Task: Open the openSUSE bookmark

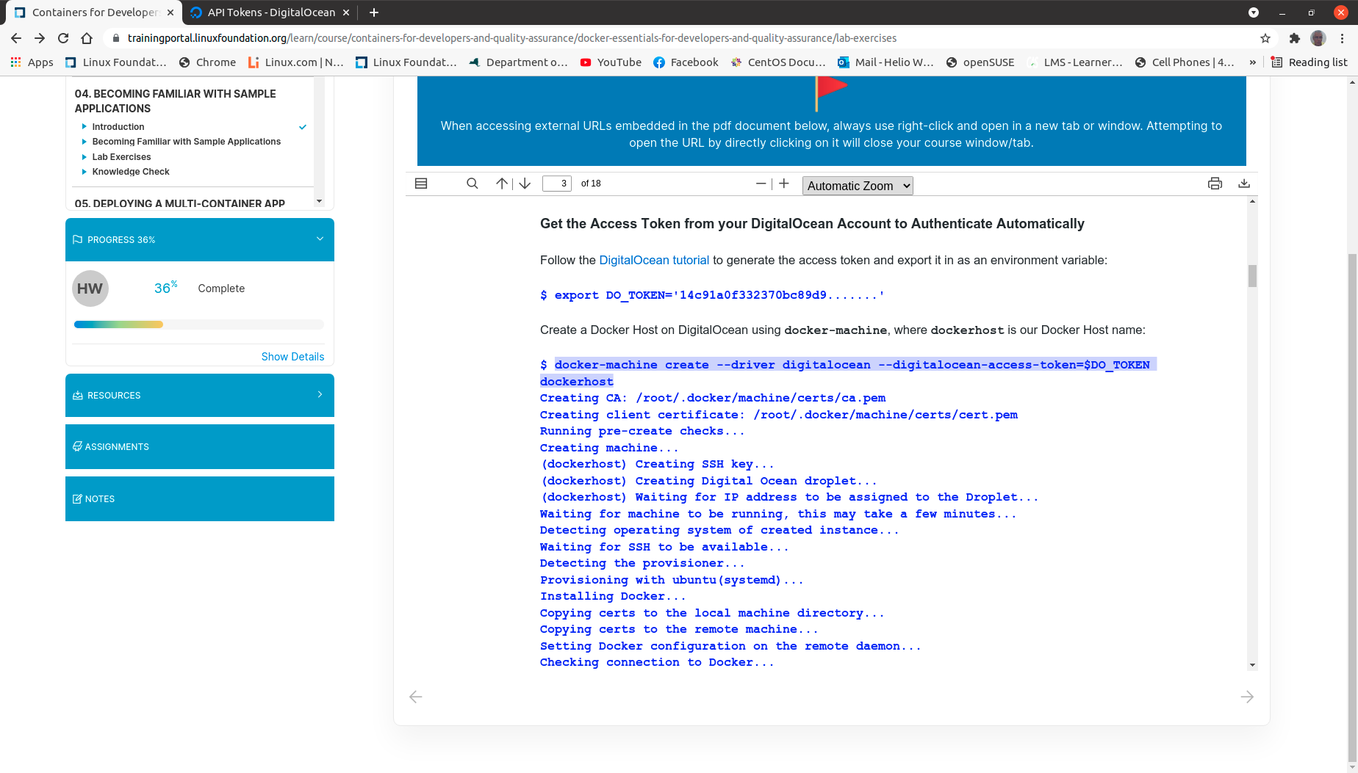Action: [980, 62]
